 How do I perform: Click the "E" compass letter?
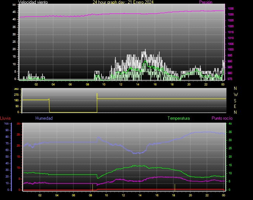235,106
